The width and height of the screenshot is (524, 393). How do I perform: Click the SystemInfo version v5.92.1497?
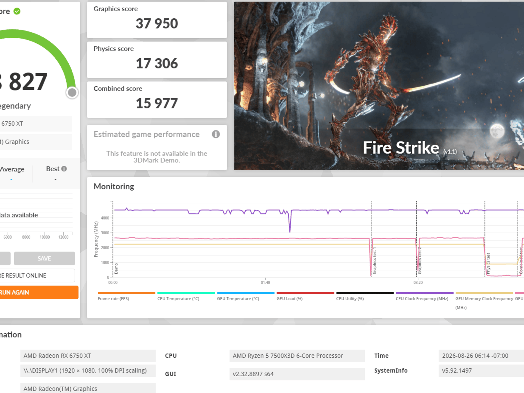tap(481, 370)
